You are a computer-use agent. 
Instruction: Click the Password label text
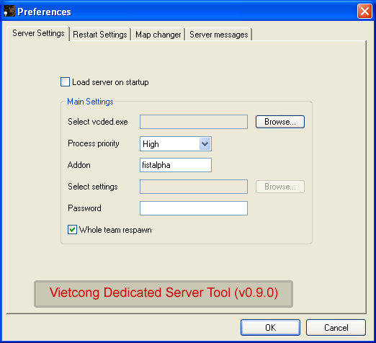84,208
